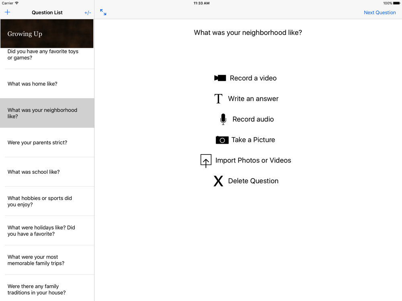This screenshot has width=402, height=301.
Task: Choose 'Write an answer' option
Action: click(253, 99)
